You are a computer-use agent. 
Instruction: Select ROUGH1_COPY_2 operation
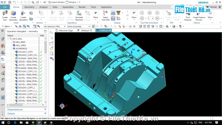pos(26,87)
